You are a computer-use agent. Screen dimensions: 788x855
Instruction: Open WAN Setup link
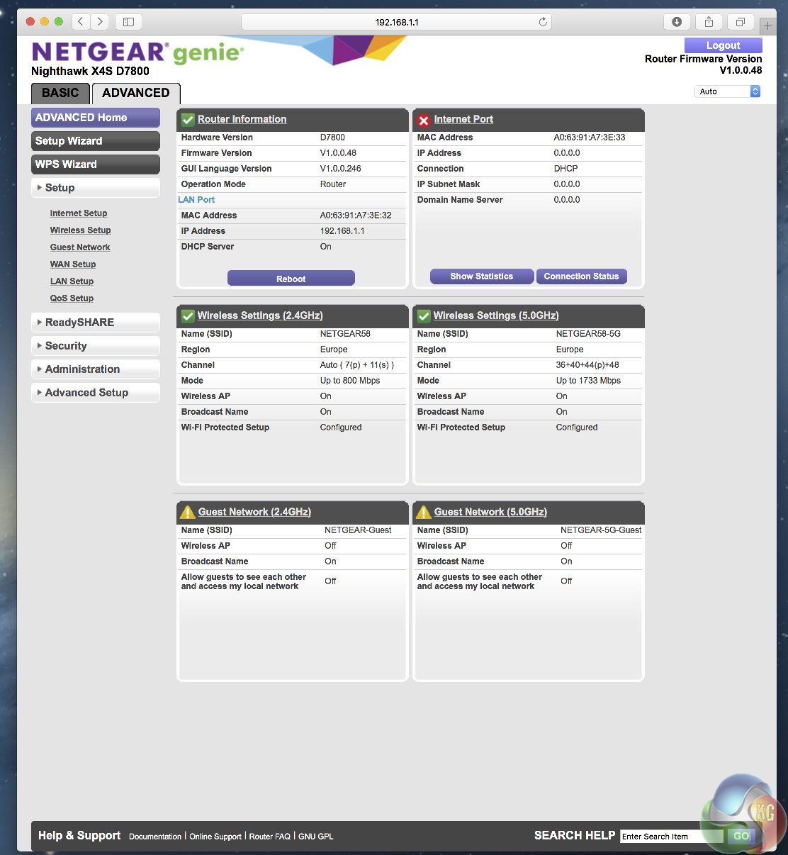coord(73,264)
